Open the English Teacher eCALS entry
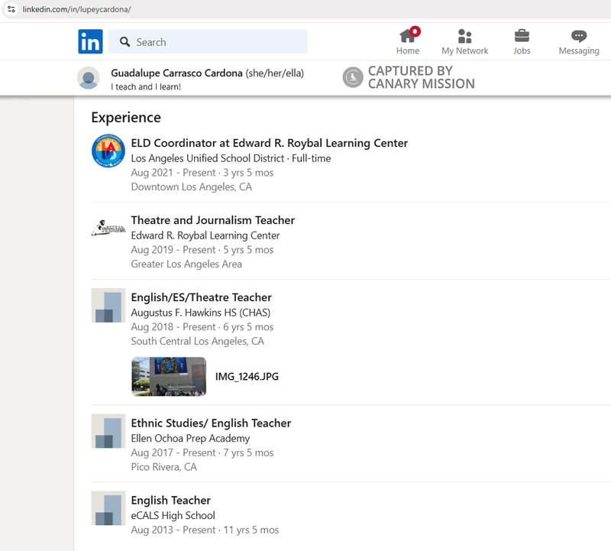611x551 pixels. [x=170, y=501]
